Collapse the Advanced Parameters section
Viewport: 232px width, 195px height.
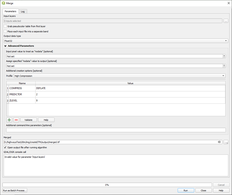[5, 46]
